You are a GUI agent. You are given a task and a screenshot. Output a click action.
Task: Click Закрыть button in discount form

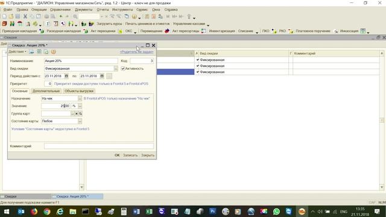(x=147, y=156)
